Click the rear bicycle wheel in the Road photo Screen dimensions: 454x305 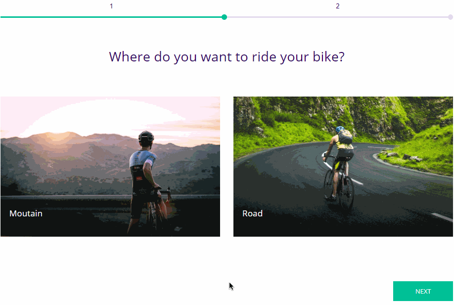click(348, 192)
